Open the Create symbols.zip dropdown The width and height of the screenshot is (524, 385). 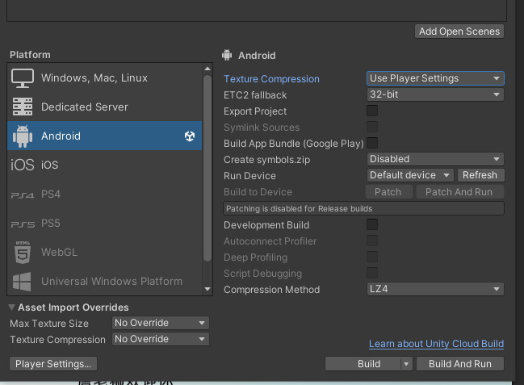(435, 159)
